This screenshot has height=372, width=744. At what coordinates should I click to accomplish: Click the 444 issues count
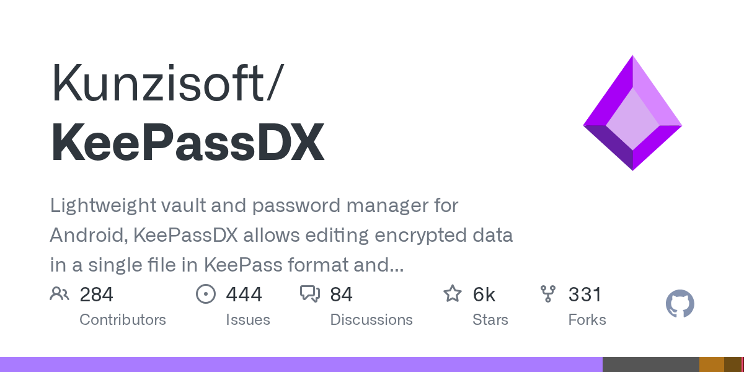point(244,294)
